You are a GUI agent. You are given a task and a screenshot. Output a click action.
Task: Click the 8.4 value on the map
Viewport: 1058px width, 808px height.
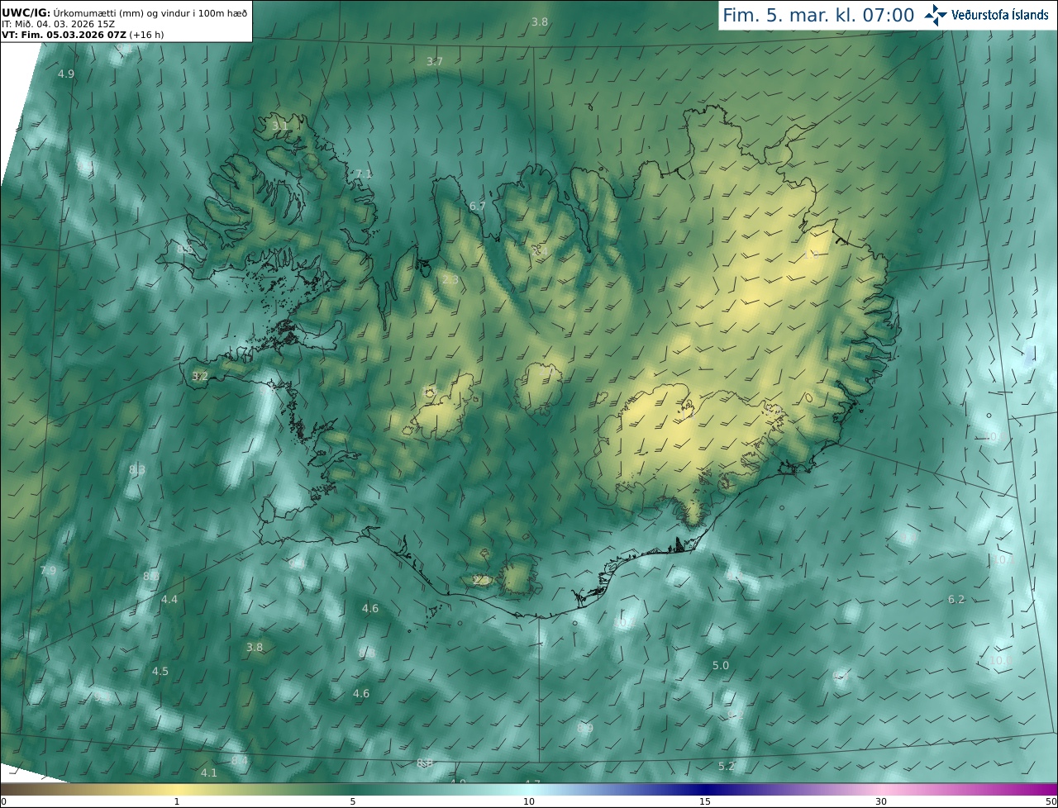(x=240, y=760)
